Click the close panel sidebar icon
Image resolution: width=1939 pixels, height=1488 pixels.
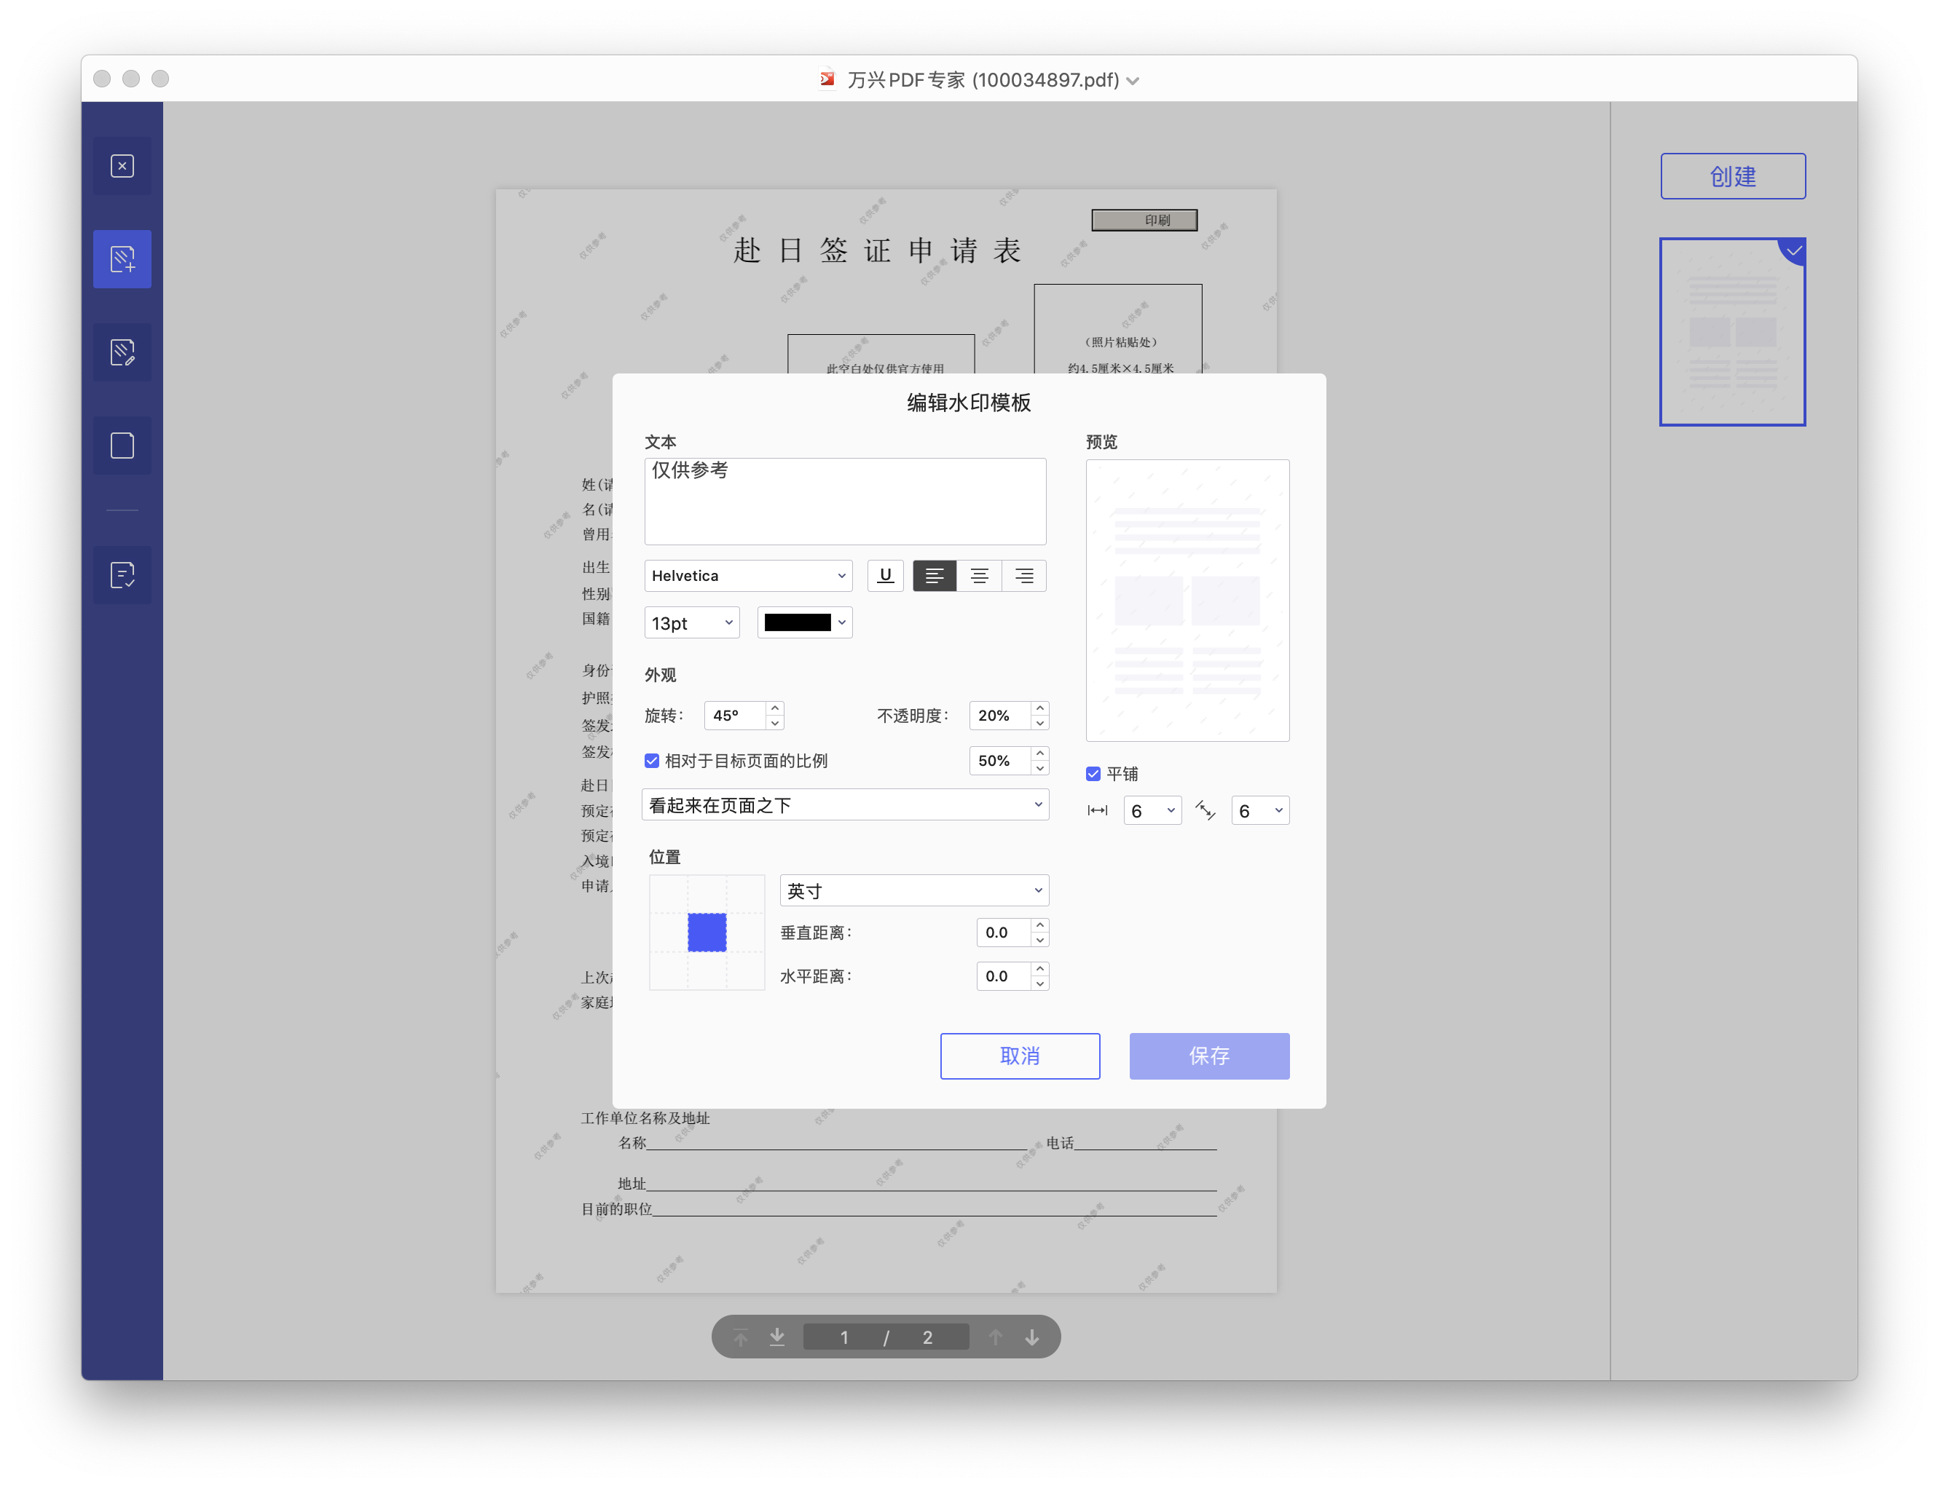click(x=122, y=167)
